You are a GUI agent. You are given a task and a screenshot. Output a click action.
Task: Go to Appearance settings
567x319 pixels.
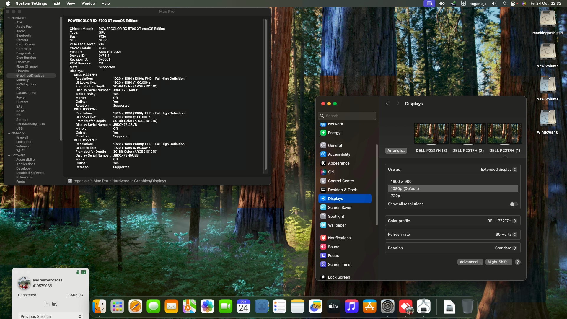tap(345, 163)
